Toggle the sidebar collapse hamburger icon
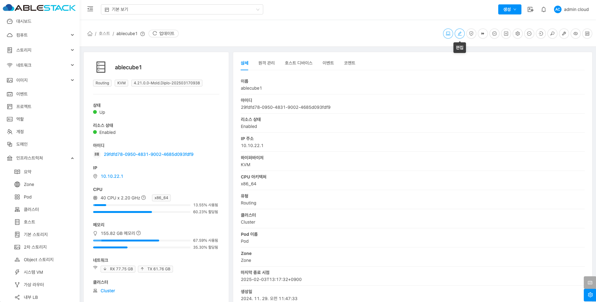The height and width of the screenshot is (302, 596). point(90,9)
